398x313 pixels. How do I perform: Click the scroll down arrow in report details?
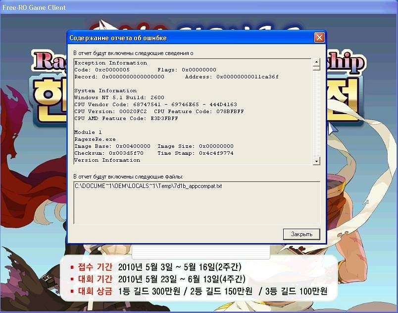[x=316, y=161]
